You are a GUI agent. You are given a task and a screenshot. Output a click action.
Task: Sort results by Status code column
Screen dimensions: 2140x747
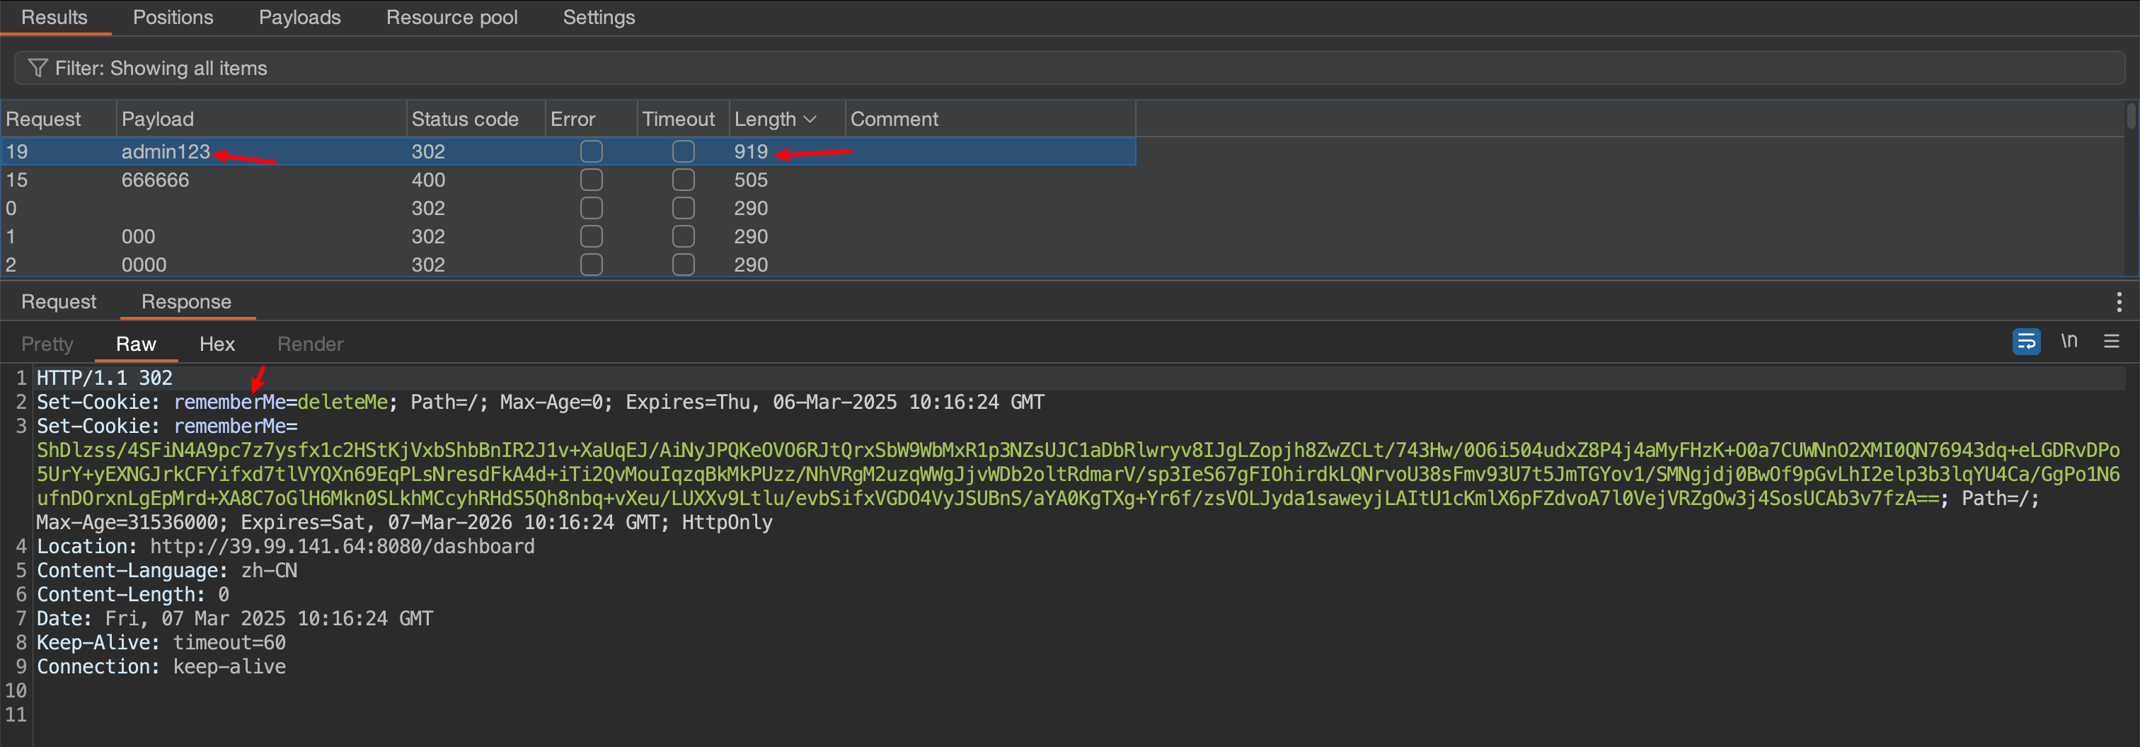click(x=464, y=120)
